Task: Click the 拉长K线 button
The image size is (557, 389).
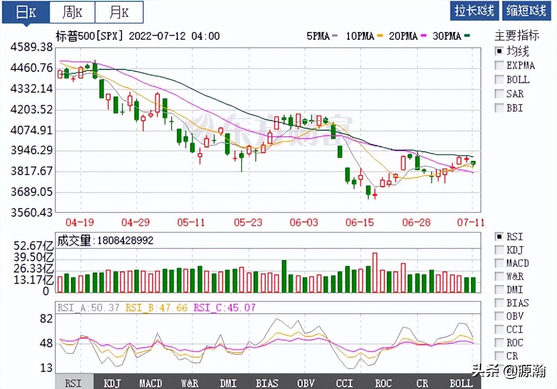Action: point(474,11)
